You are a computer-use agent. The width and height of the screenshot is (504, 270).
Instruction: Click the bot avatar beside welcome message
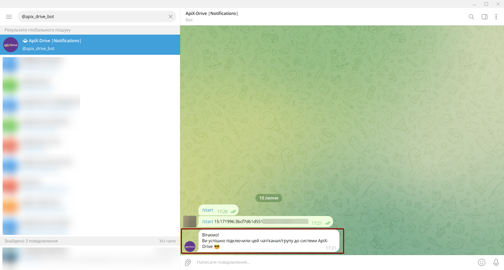point(190,247)
